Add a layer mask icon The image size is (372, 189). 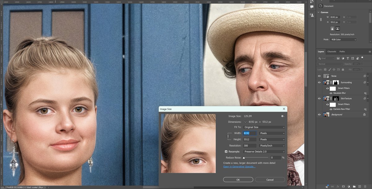[343, 187]
